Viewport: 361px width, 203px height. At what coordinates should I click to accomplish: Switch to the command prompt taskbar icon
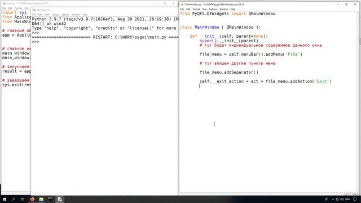coord(50,199)
